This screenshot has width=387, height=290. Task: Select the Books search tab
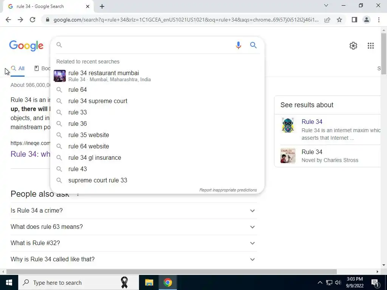point(42,69)
